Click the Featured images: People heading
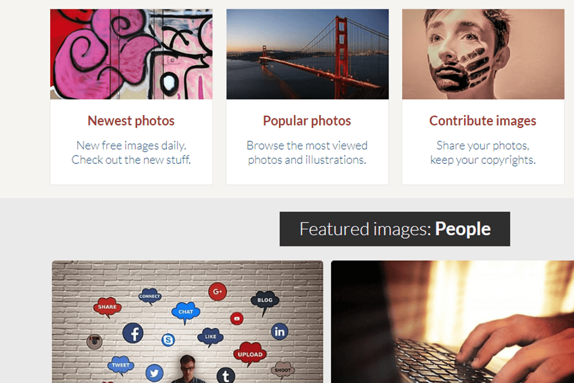Image resolution: width=574 pixels, height=383 pixels. pyautogui.click(x=395, y=229)
